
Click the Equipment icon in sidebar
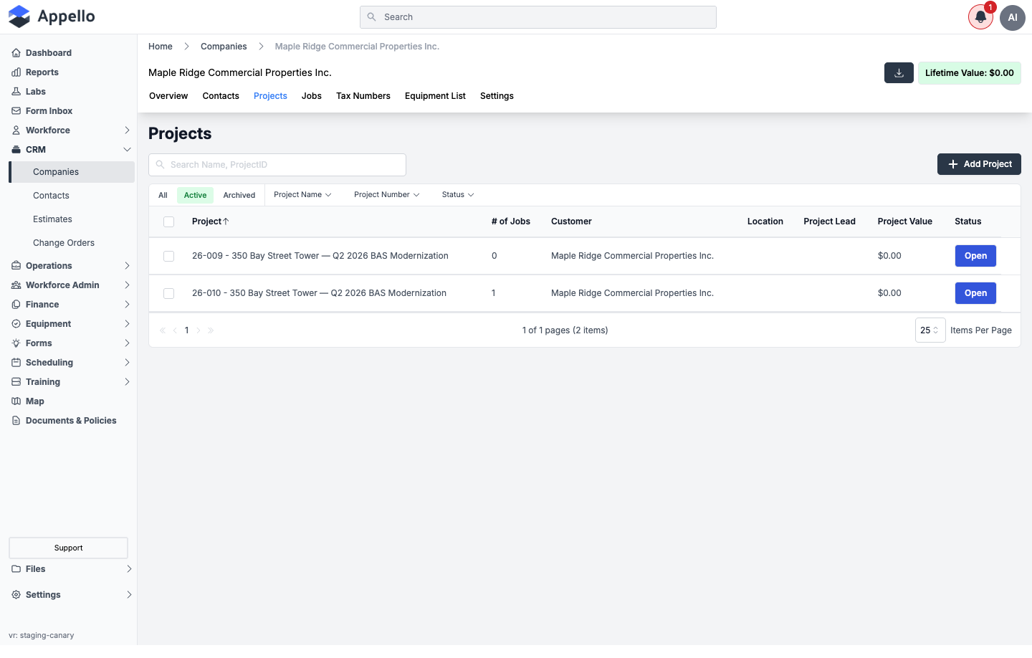pos(16,324)
